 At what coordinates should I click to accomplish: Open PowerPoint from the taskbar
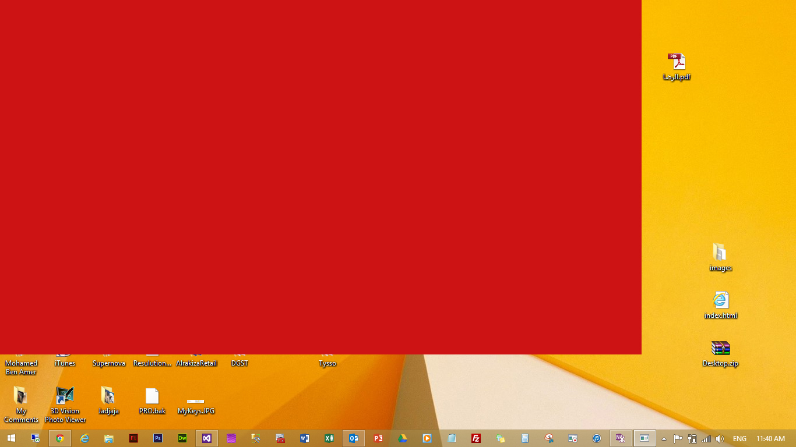tap(378, 438)
